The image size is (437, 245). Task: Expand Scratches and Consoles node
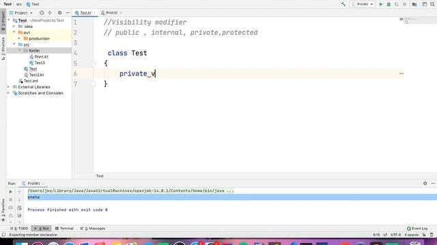(x=9, y=93)
